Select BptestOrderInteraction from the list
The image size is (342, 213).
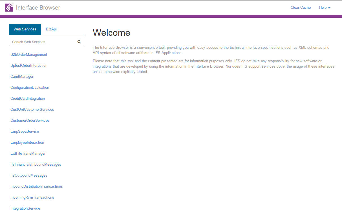pyautogui.click(x=29, y=65)
